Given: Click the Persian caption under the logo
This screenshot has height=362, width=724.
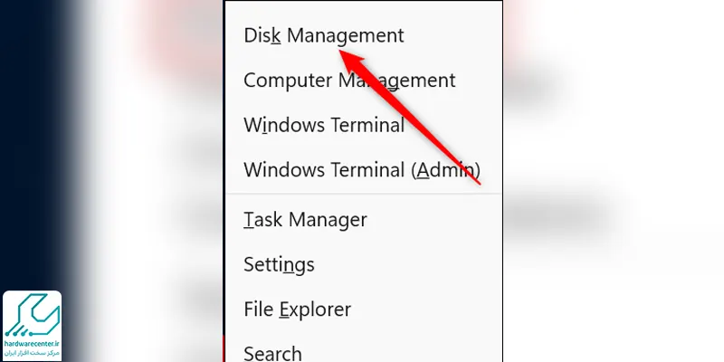Looking at the screenshot, I should click(x=32, y=353).
